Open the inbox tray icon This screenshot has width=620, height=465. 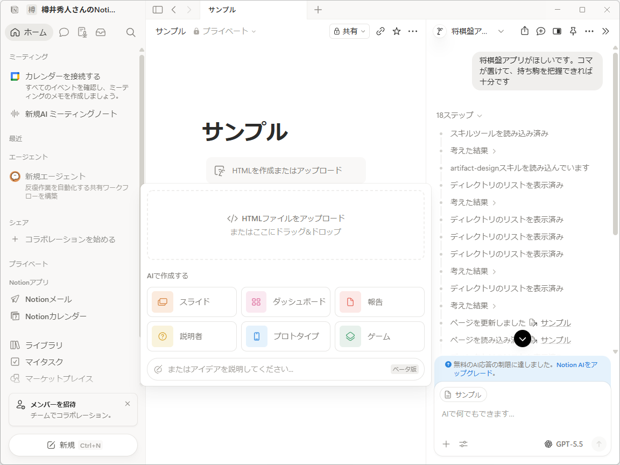(x=101, y=32)
